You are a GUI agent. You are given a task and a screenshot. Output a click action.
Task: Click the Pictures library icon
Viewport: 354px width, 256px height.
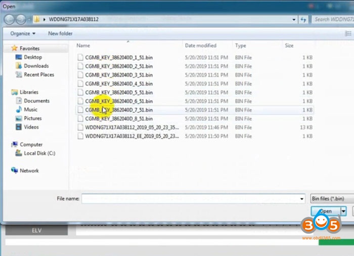click(x=19, y=118)
